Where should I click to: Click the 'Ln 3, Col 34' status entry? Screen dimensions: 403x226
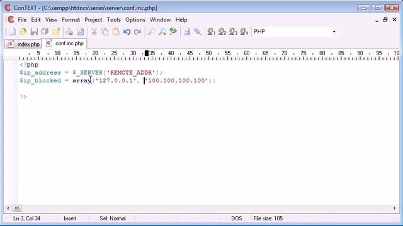click(26, 218)
